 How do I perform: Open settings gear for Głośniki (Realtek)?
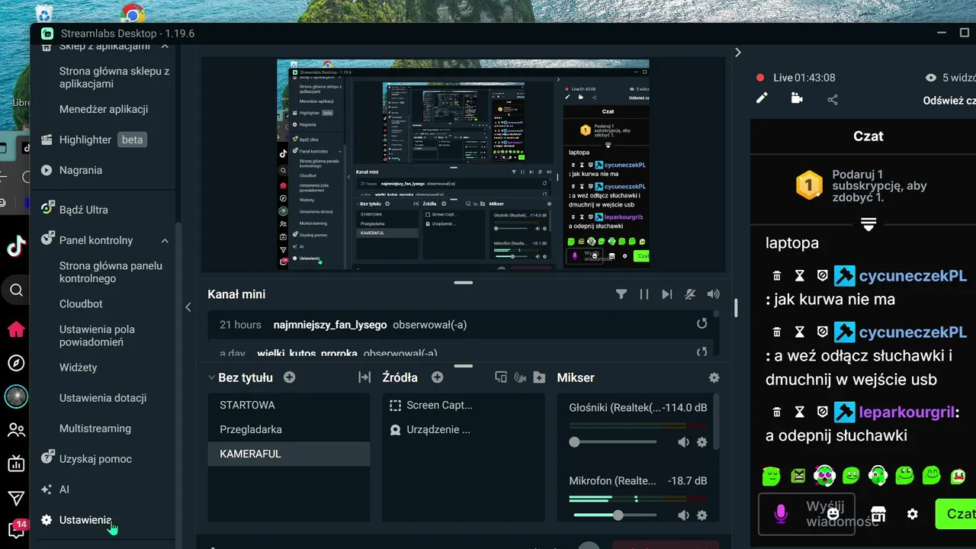(702, 442)
